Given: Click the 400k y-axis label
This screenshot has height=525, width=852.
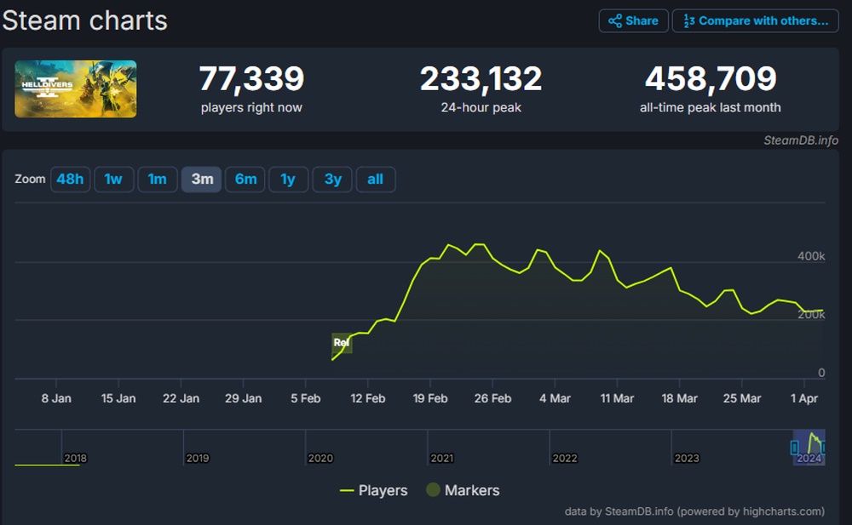Looking at the screenshot, I should [811, 256].
